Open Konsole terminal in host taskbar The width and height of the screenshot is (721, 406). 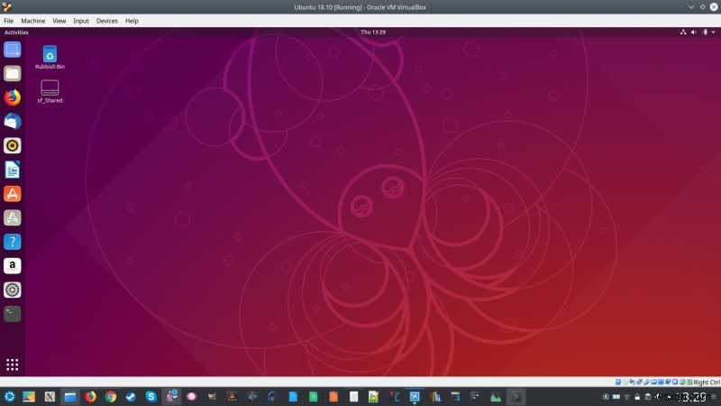click(x=516, y=396)
